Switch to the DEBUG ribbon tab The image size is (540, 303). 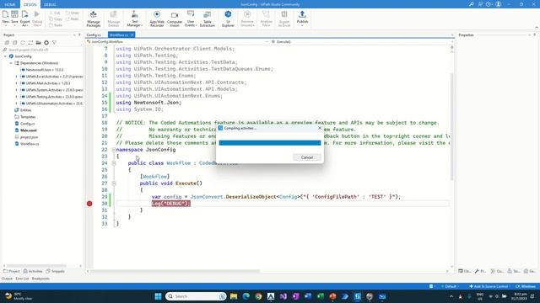(x=50, y=4)
